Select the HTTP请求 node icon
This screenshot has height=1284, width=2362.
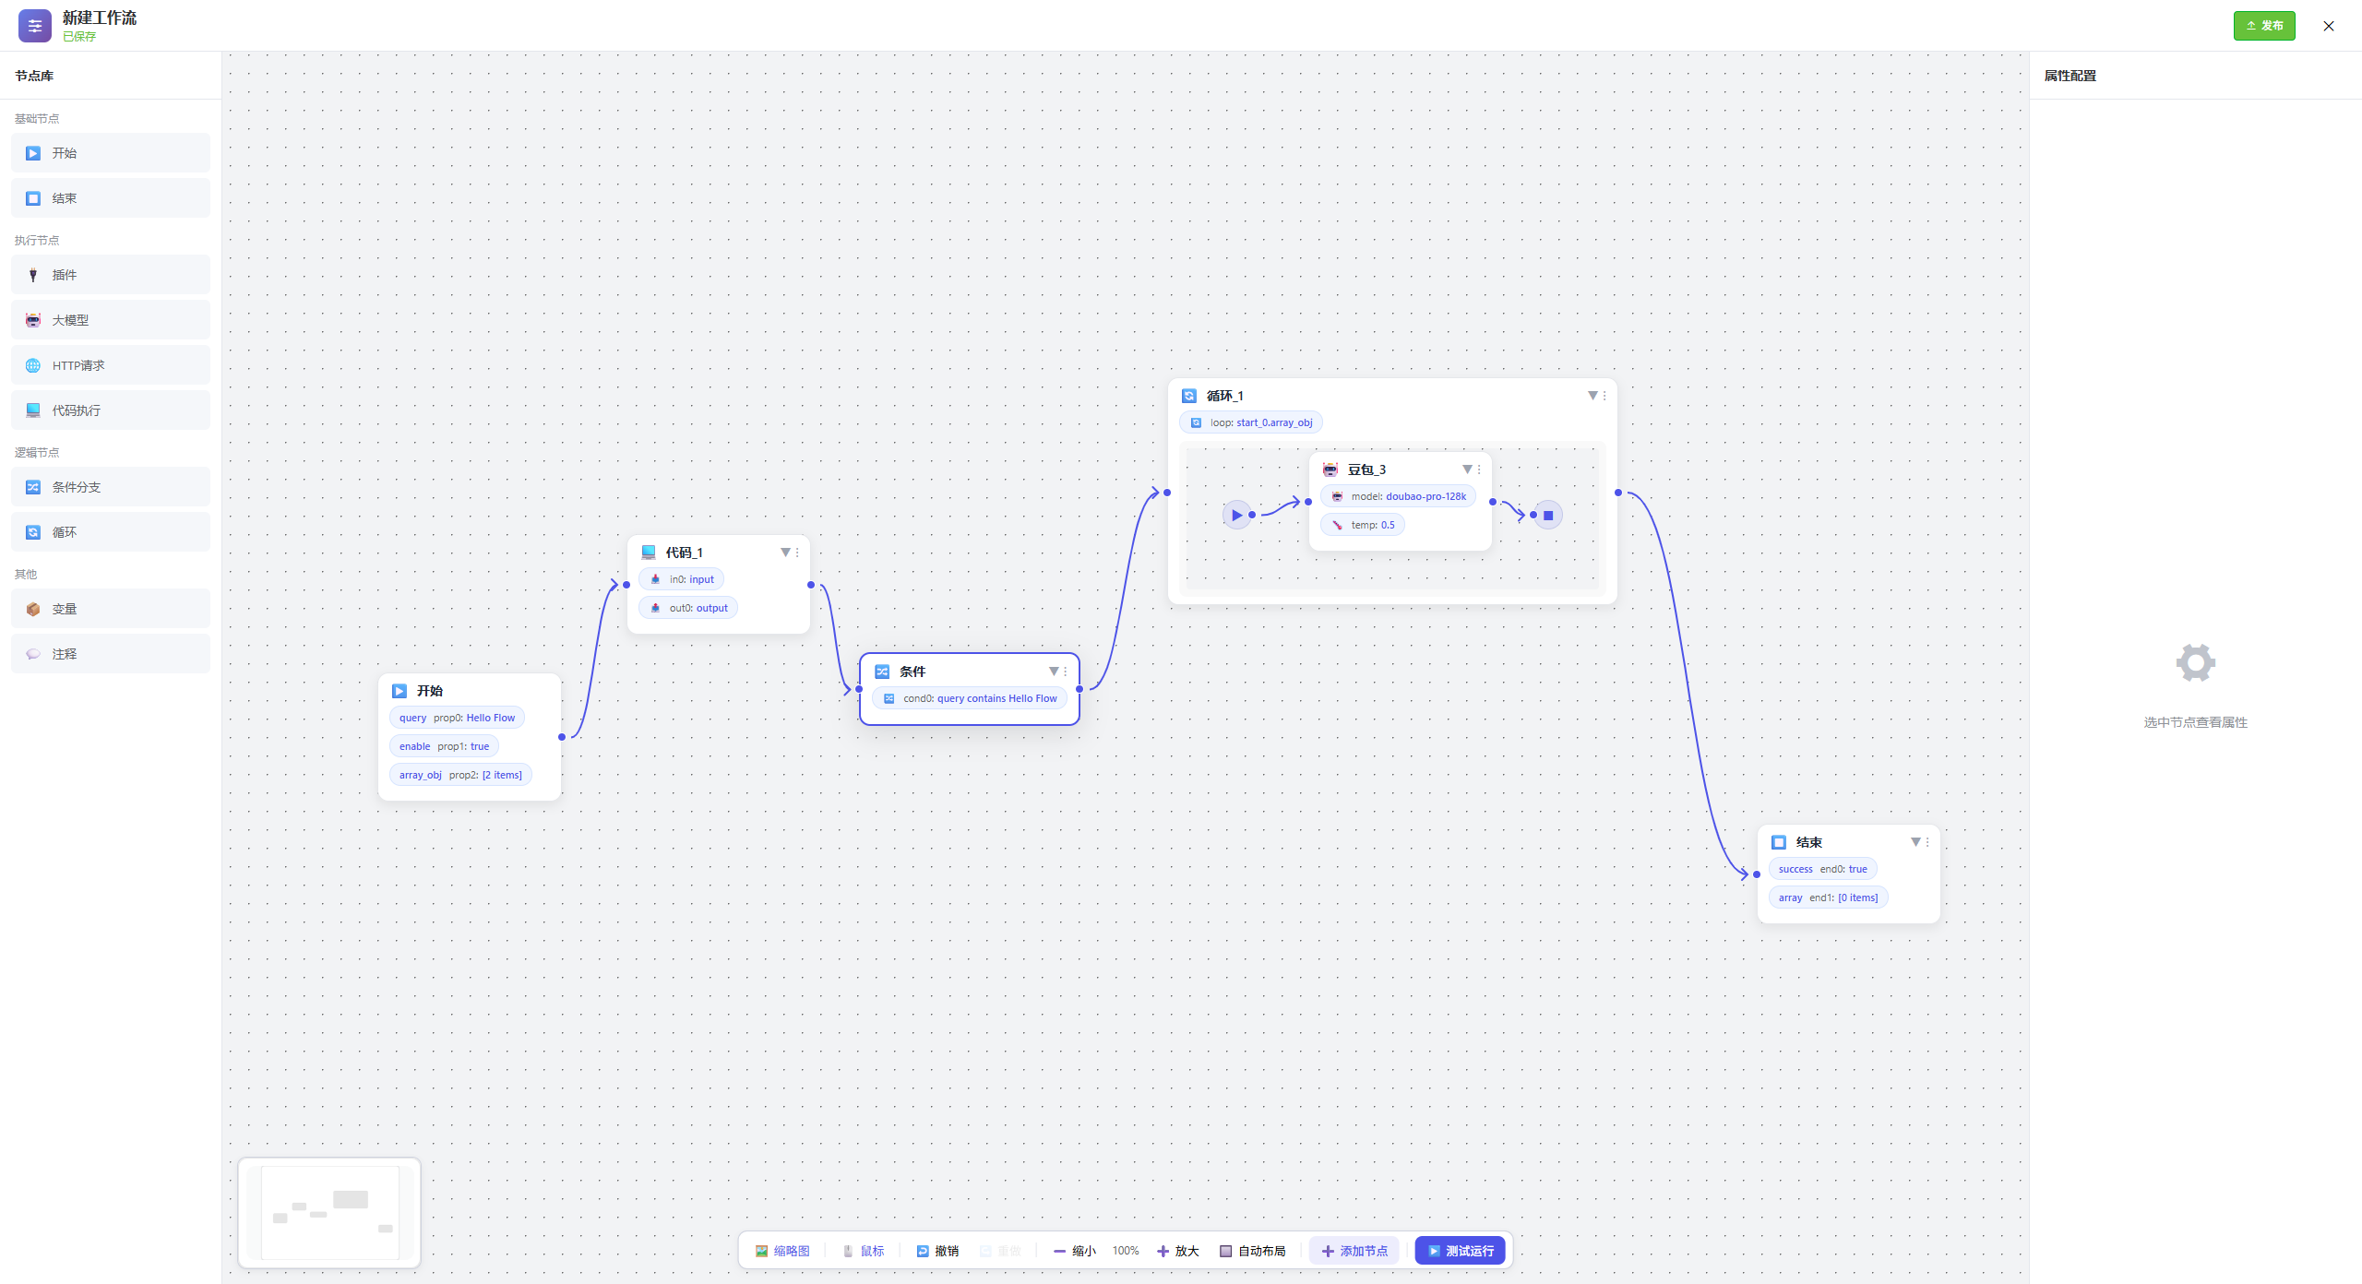tap(33, 365)
